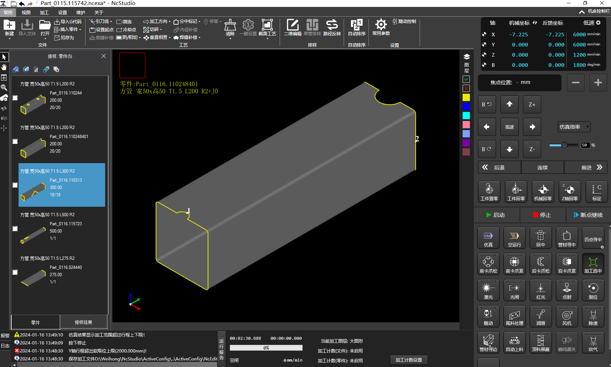Check the box for Part_0116.115723 L500
Viewport: 611px width, 367px height.
tap(15, 229)
